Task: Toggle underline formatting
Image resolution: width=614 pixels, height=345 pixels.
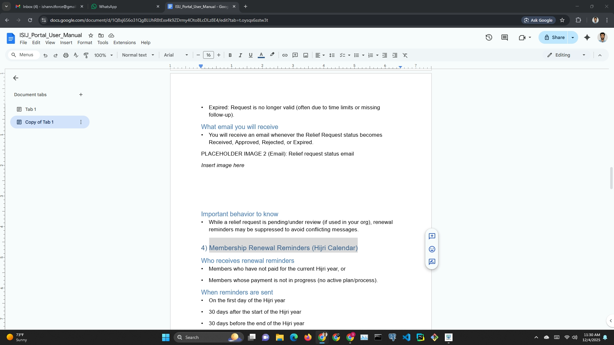Action: coord(250,55)
